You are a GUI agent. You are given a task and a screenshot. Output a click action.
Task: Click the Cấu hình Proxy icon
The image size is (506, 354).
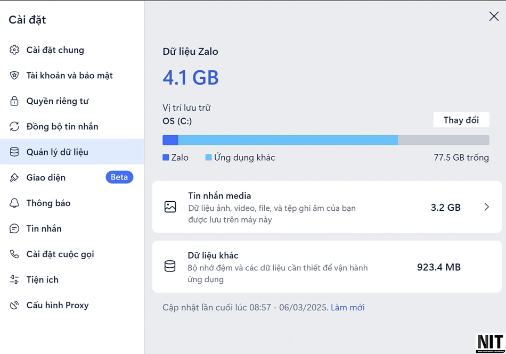(x=14, y=305)
